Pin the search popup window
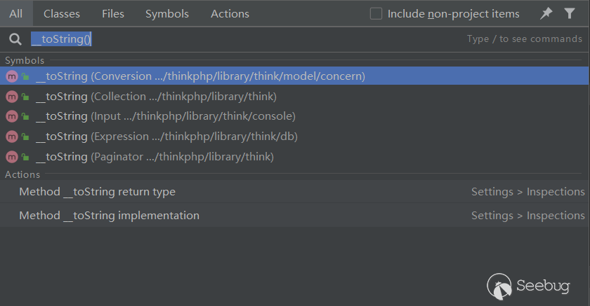The height and width of the screenshot is (306, 590). 546,13
